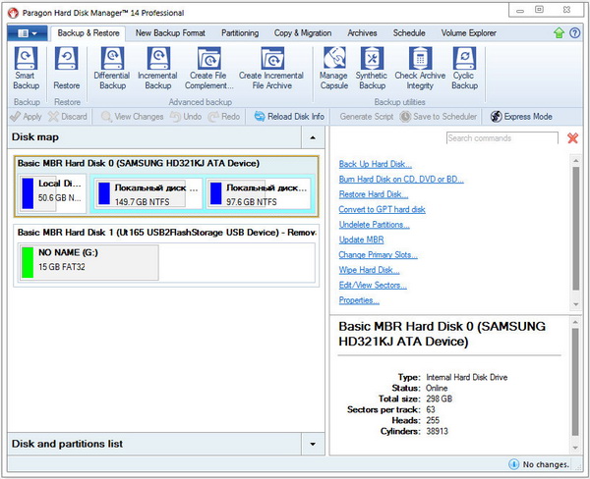This screenshot has width=590, height=479.
Task: Open the main application menu dropdown
Action: pos(27,32)
